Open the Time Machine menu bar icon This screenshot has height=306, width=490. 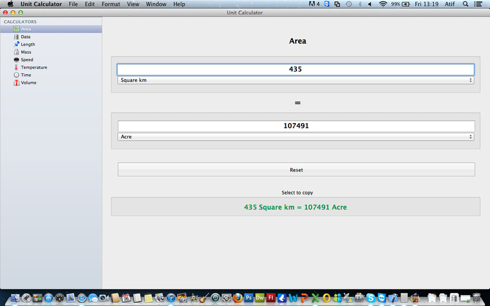tap(349, 4)
